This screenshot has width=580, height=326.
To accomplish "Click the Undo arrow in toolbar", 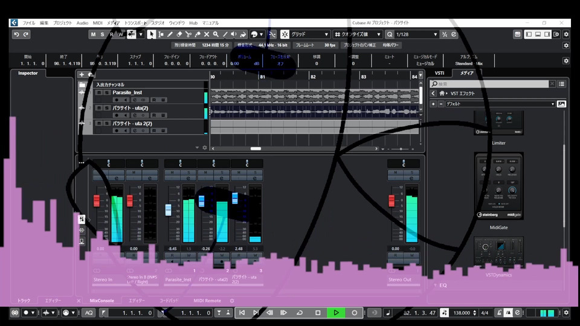I will click(x=16, y=34).
